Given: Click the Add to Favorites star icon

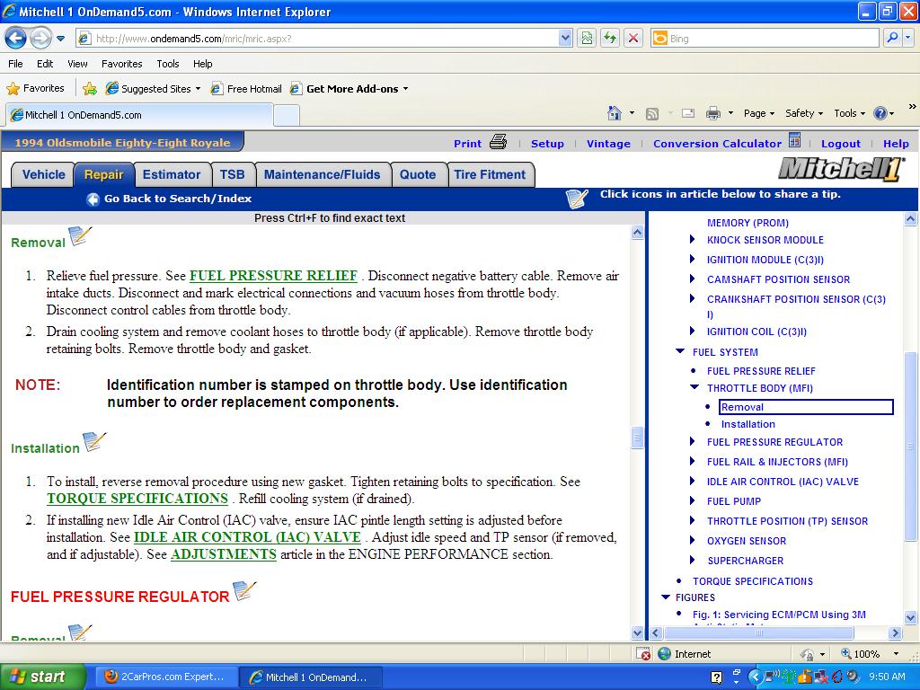Looking at the screenshot, I should pyautogui.click(x=90, y=89).
